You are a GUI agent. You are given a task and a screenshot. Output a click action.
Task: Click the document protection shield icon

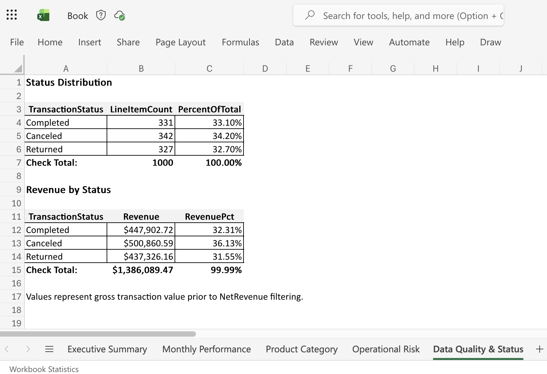[101, 15]
